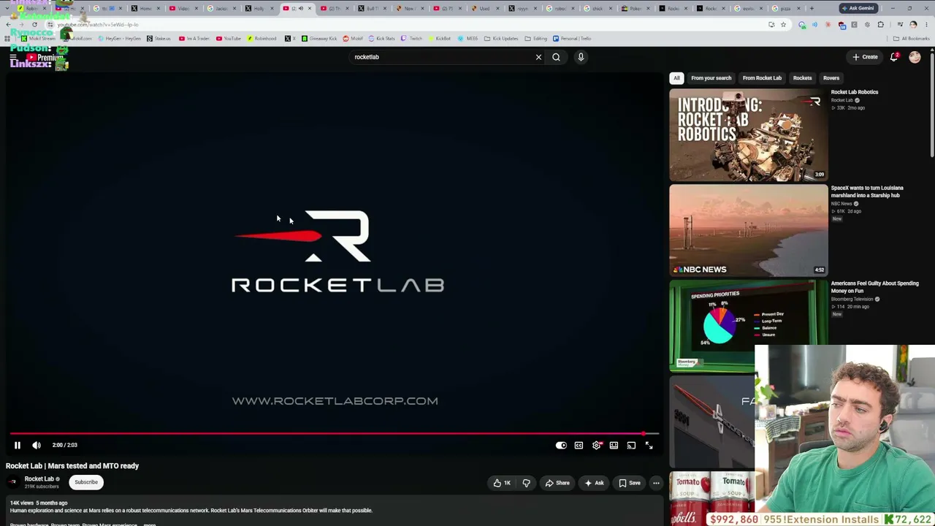Focus the YouTube search field
The image size is (935, 526).
coord(440,57)
